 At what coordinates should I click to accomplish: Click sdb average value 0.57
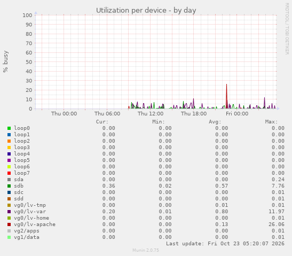coord(222,186)
